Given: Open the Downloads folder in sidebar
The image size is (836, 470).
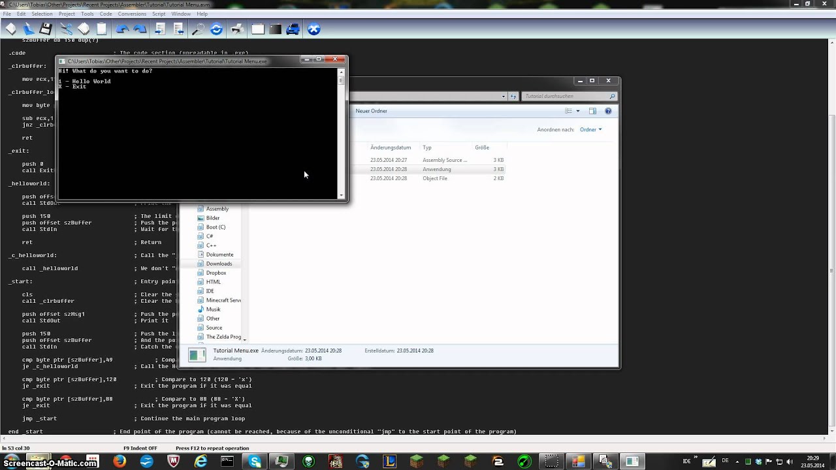Looking at the screenshot, I should click(x=219, y=264).
